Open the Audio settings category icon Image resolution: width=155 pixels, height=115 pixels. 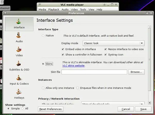(19, 36)
